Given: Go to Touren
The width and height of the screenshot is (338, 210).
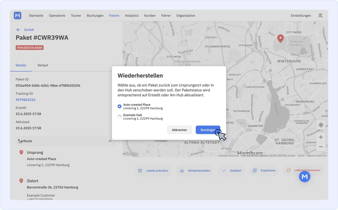Looking at the screenshot, I should [x=76, y=16].
